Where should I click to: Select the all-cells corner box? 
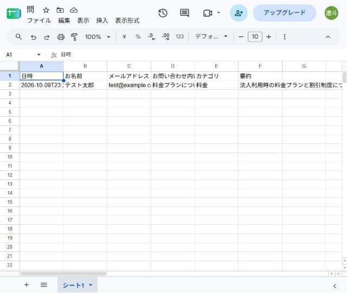tap(10, 66)
